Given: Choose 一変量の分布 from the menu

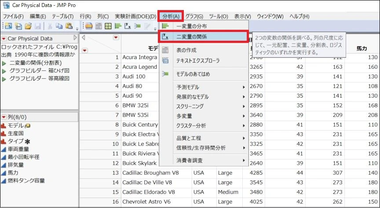Looking at the screenshot, I should (x=204, y=26).
